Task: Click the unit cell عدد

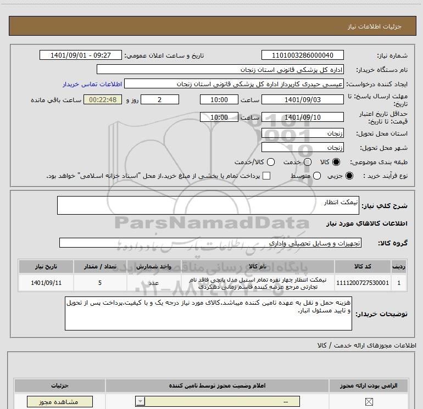Action: click(x=154, y=283)
